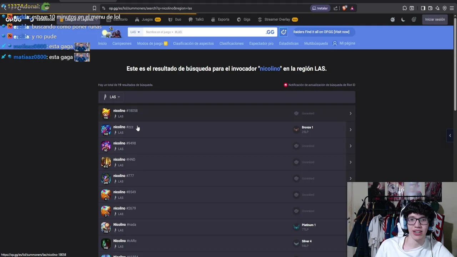The image size is (457, 257).
Task: Open the Esports link
Action: [x=220, y=19]
